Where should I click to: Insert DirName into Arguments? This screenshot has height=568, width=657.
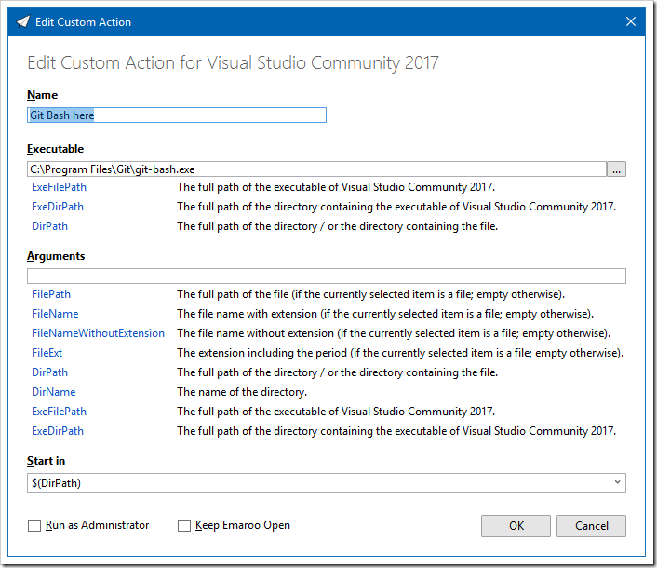[54, 392]
